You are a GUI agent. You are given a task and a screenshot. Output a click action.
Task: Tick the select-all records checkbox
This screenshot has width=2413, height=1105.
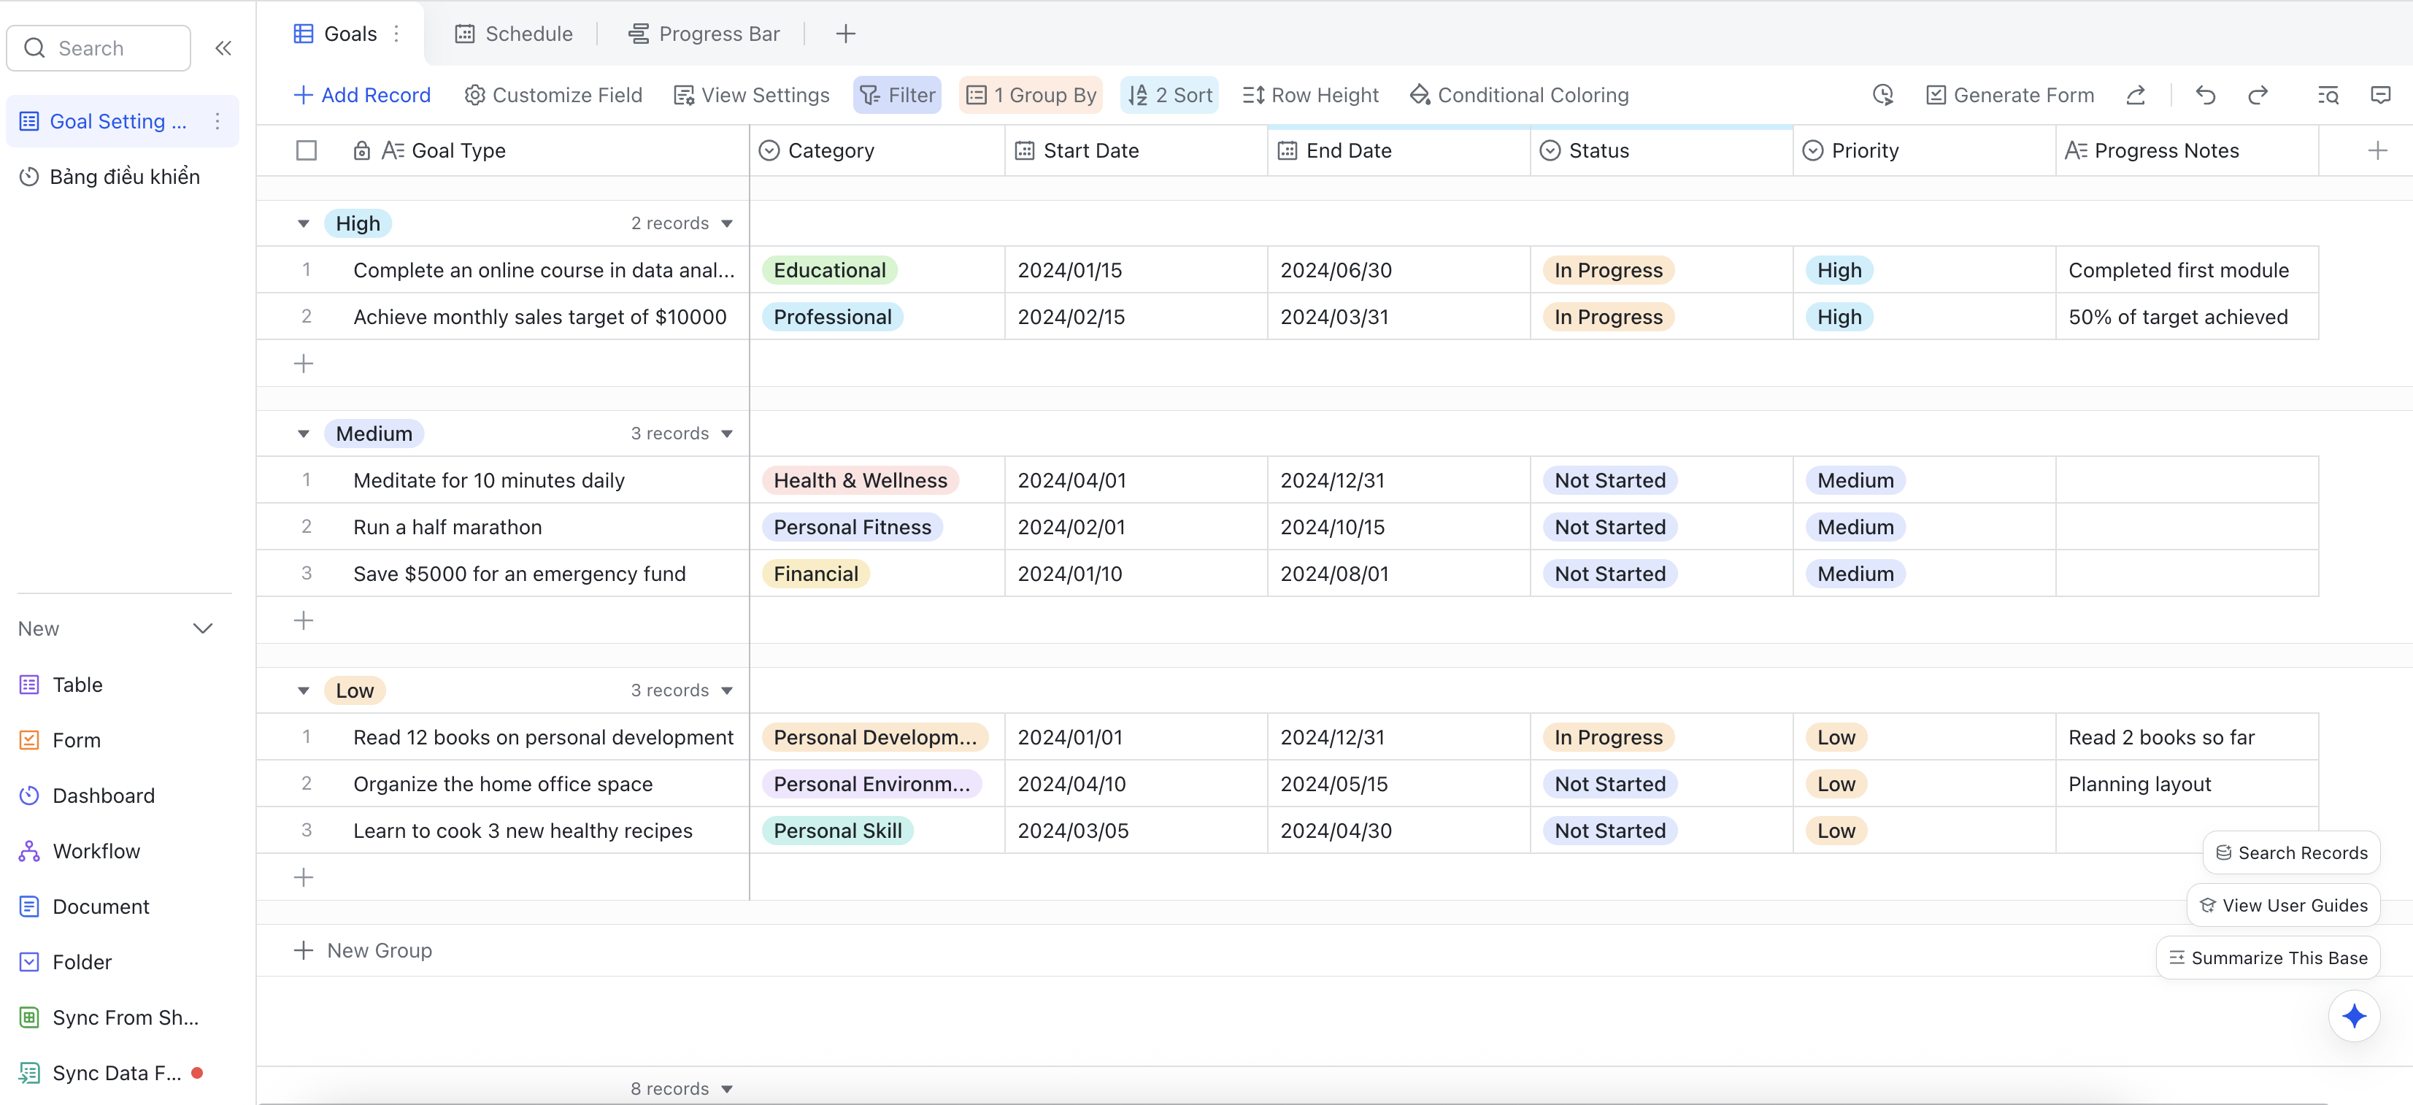[307, 151]
